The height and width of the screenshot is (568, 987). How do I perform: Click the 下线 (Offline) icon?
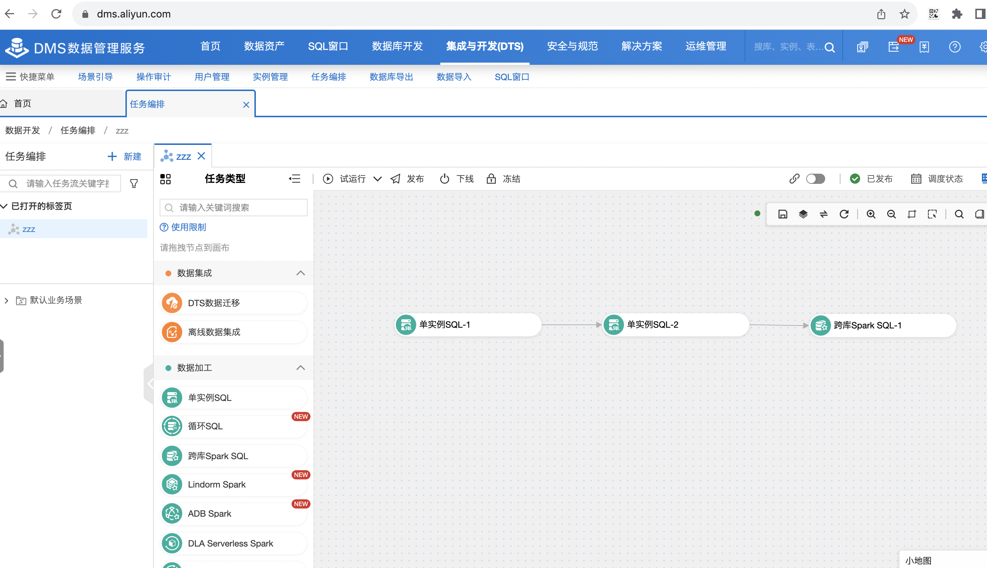tap(443, 179)
